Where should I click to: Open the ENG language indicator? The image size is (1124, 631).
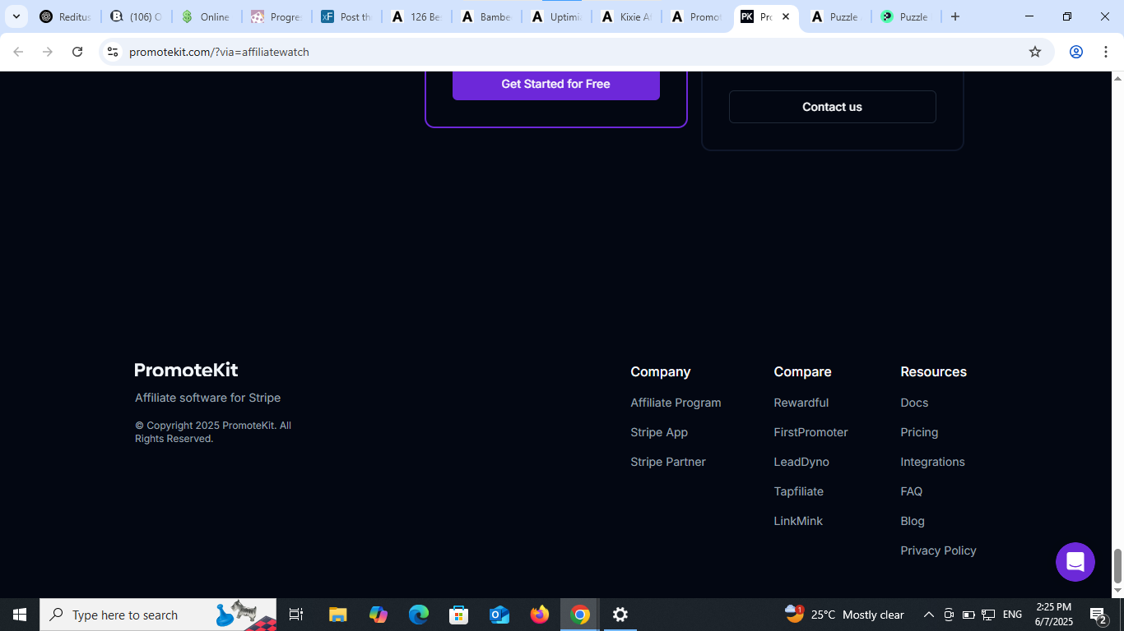point(1012,615)
